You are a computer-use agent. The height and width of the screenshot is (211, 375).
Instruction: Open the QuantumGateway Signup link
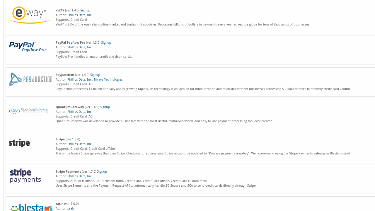(105, 107)
